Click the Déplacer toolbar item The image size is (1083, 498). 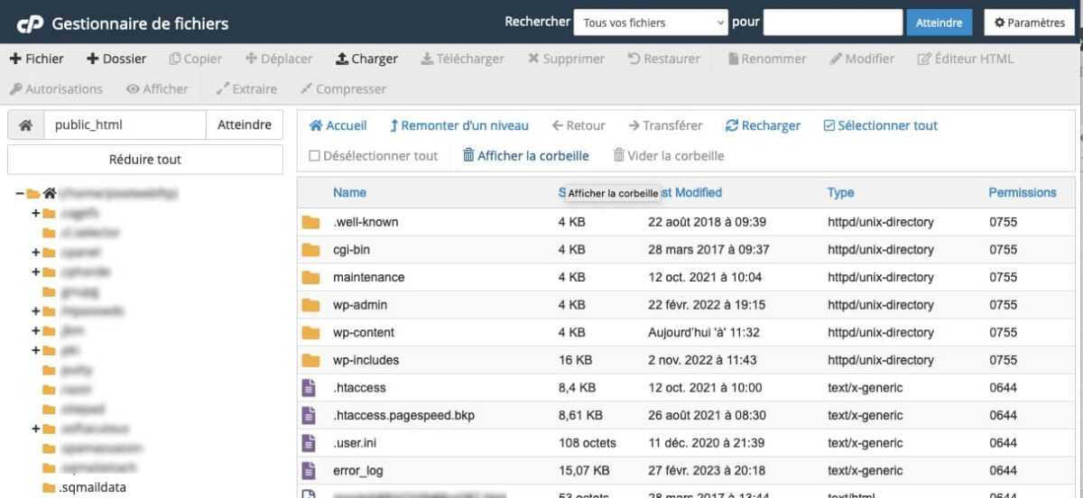tap(279, 59)
